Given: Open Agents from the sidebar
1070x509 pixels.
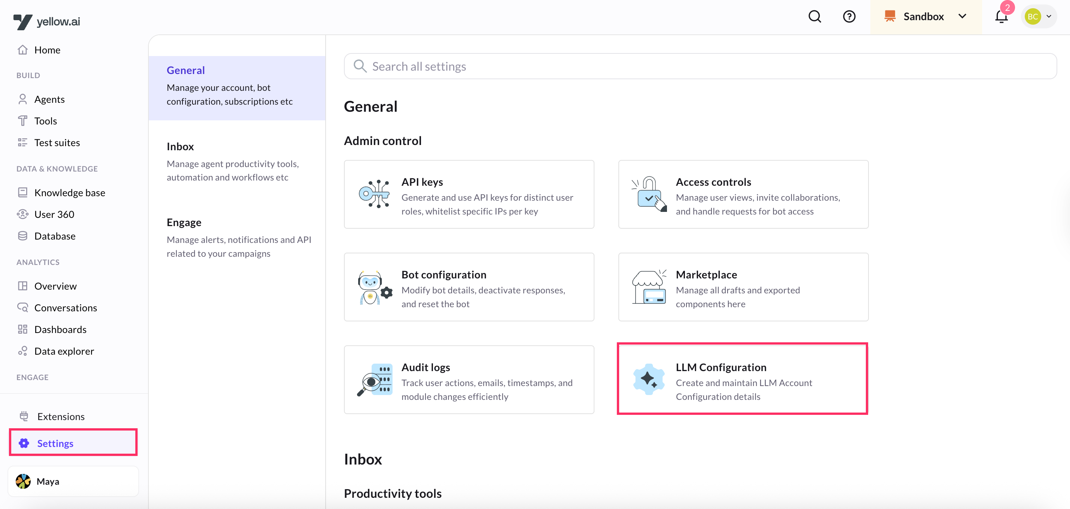Looking at the screenshot, I should (x=49, y=99).
